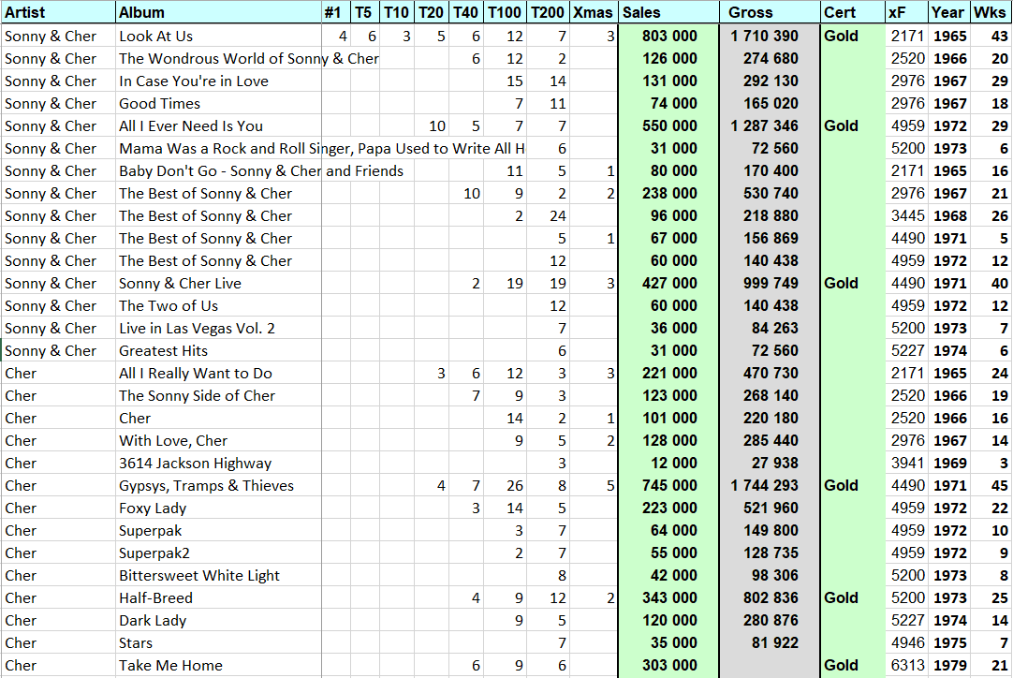Click the sales value 343 000
This screenshot has height=678, width=1013.
pos(668,597)
